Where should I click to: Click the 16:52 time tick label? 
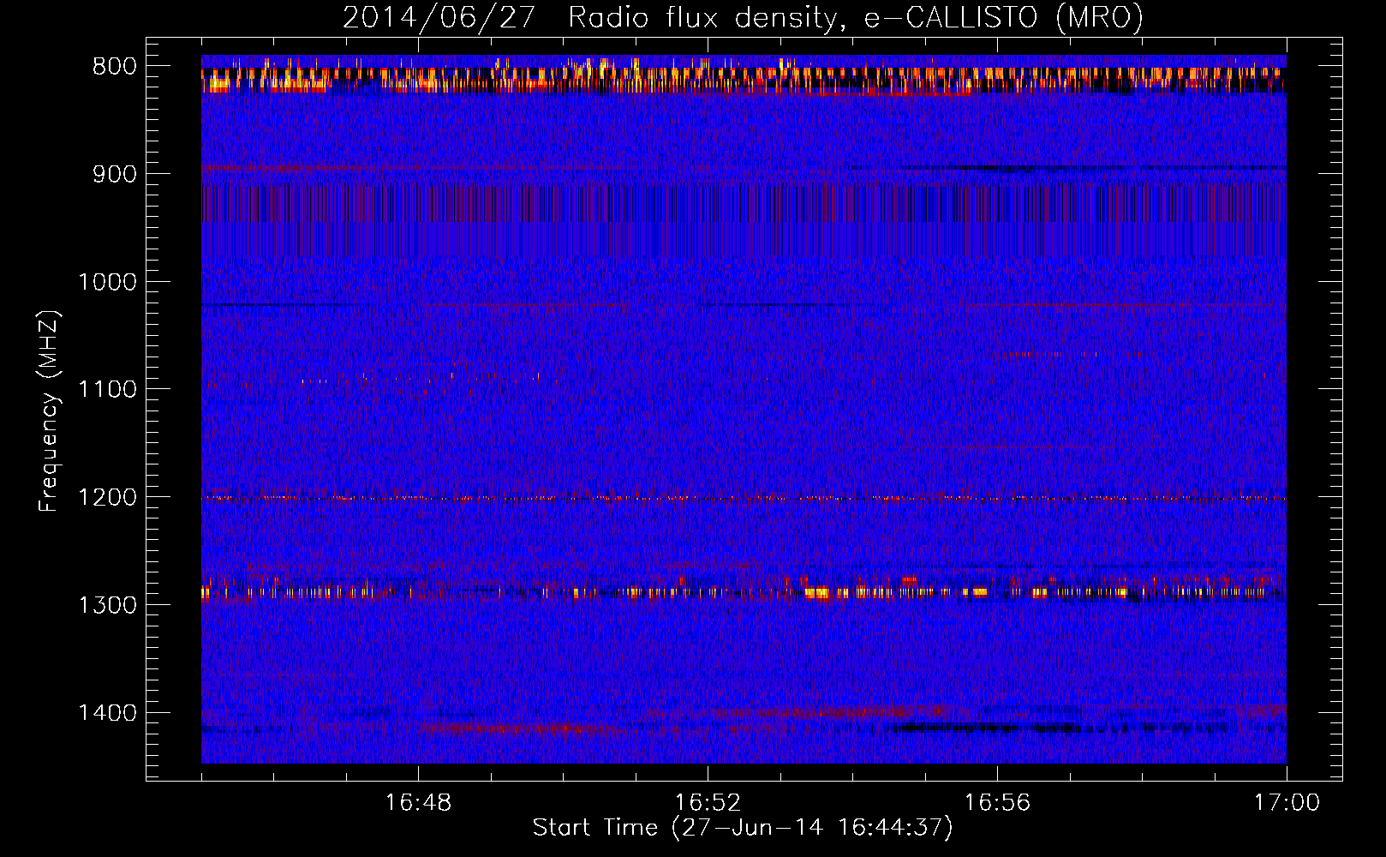[708, 803]
